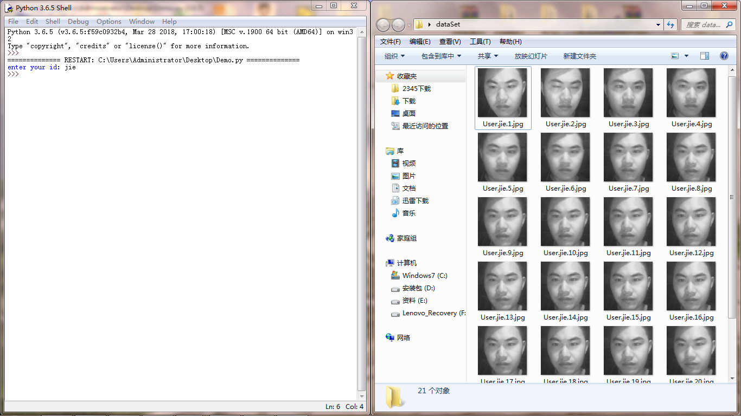Select the User.jie.1.jpg thumbnail
Screen dimensions: 741x416
pyautogui.click(x=502, y=93)
